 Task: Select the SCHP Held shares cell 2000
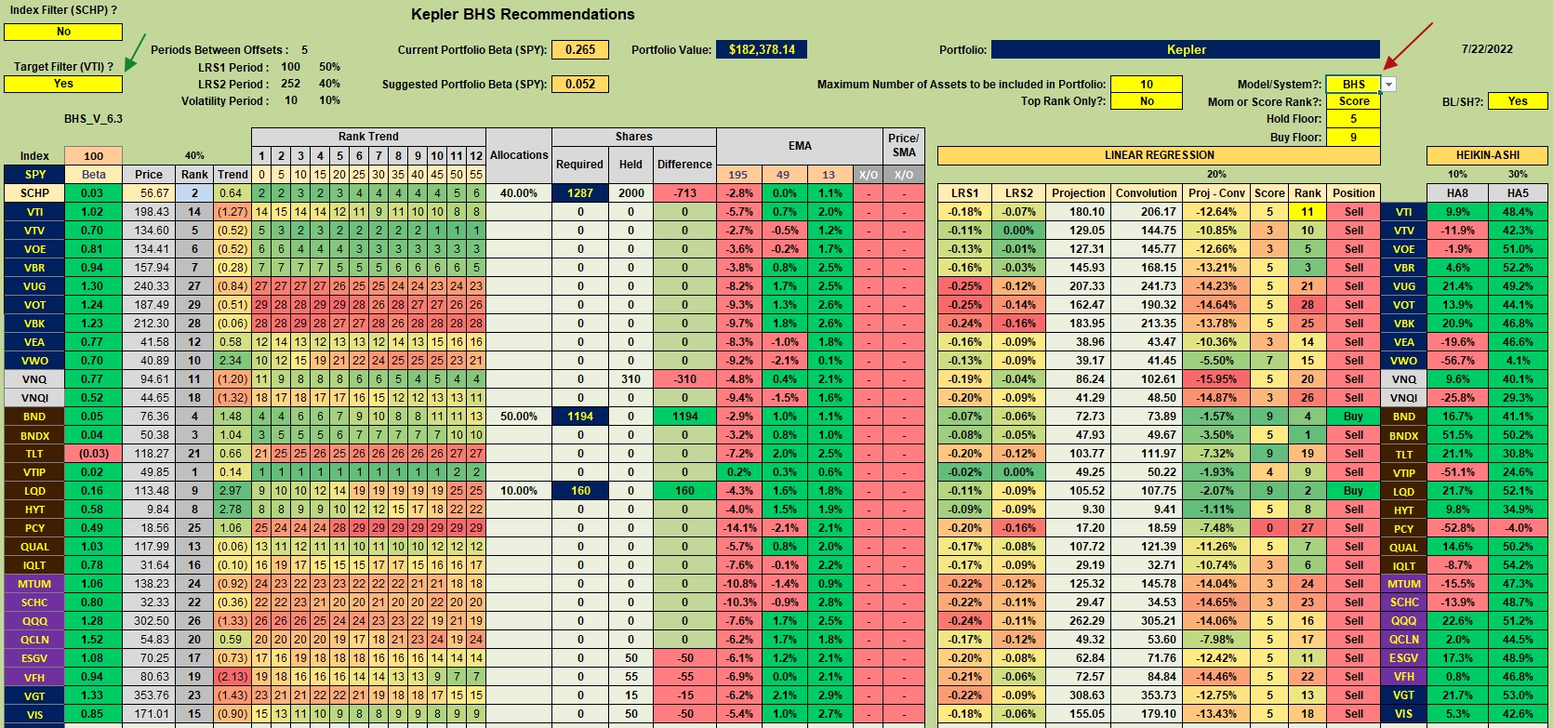(631, 193)
